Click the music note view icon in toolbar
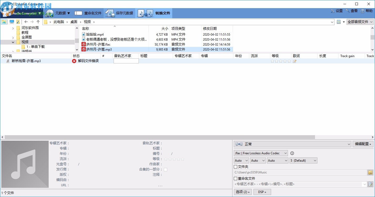Image resolution: width=375 pixels, height=197 pixels. click(18, 22)
